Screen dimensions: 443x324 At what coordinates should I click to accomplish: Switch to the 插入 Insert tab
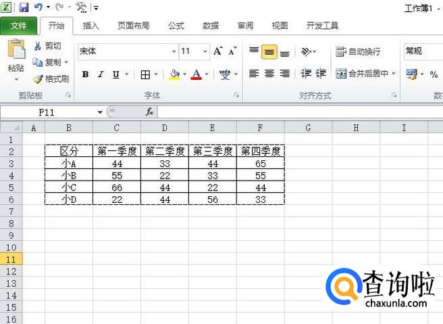[x=90, y=26]
